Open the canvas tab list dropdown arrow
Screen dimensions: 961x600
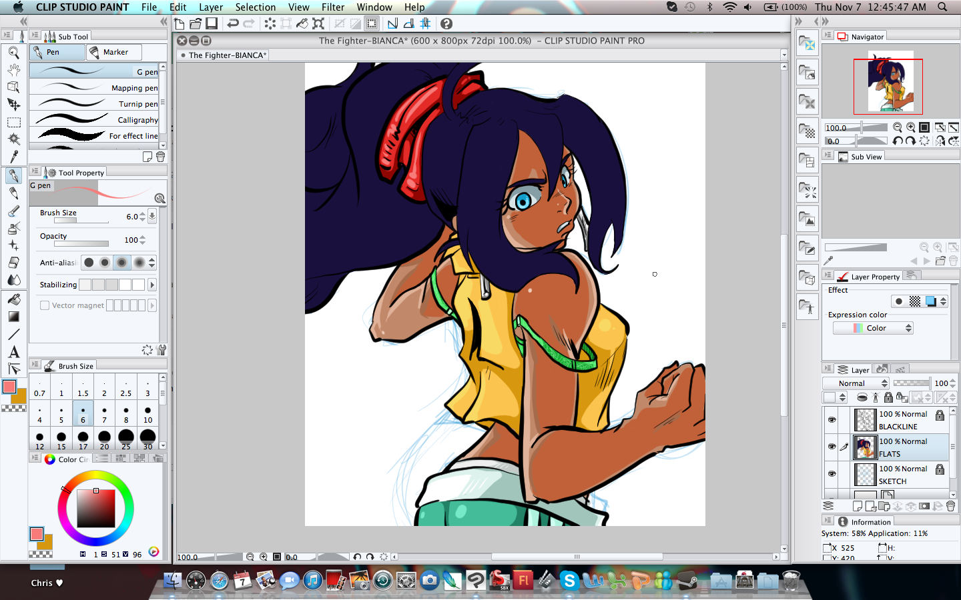pos(784,55)
